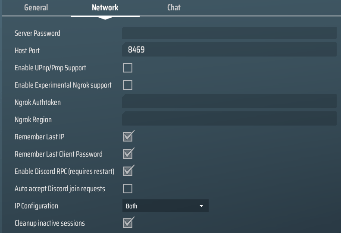Select the Ngrok Region input box
341x233 pixels.
[x=229, y=119]
